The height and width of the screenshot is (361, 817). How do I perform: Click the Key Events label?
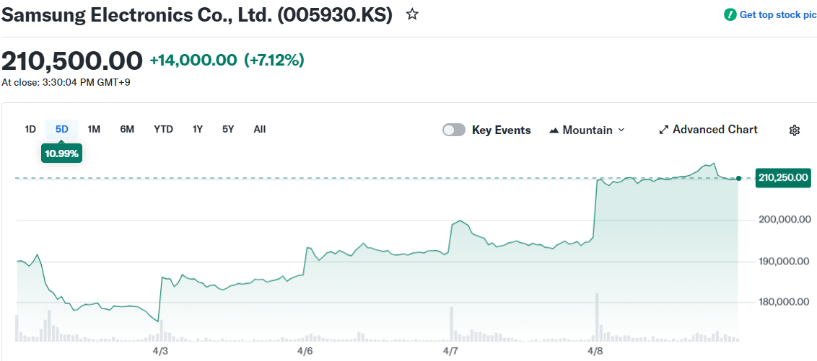(502, 130)
